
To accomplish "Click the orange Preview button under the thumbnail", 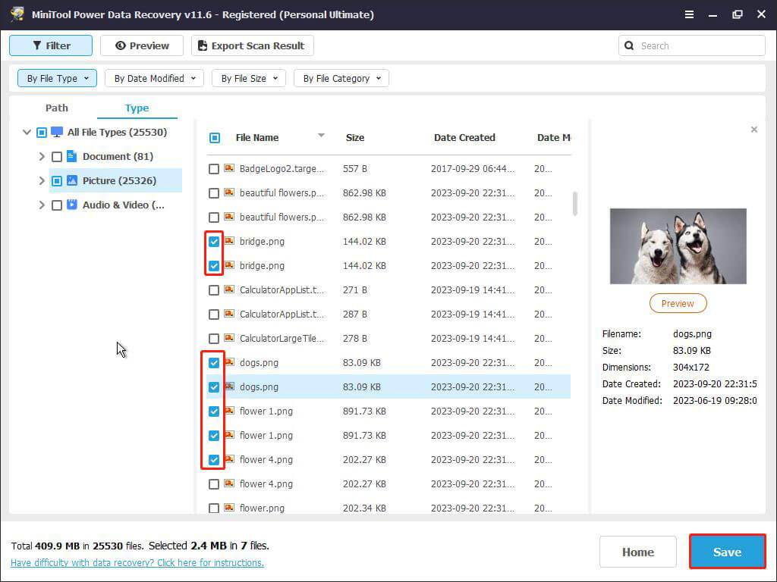I will coord(678,303).
